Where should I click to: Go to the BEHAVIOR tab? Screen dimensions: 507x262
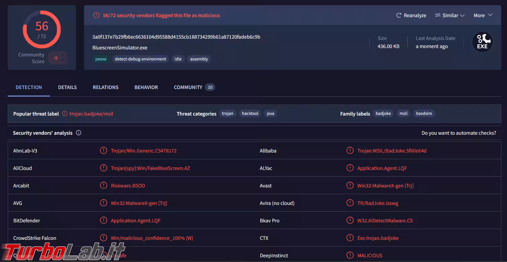point(146,87)
